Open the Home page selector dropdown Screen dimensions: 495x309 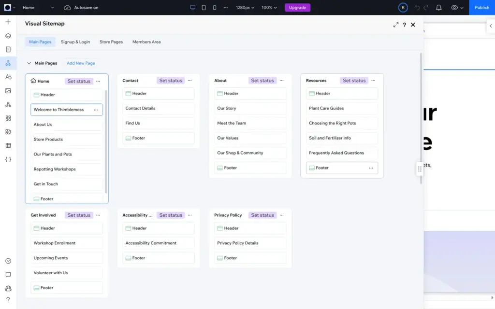point(38,8)
